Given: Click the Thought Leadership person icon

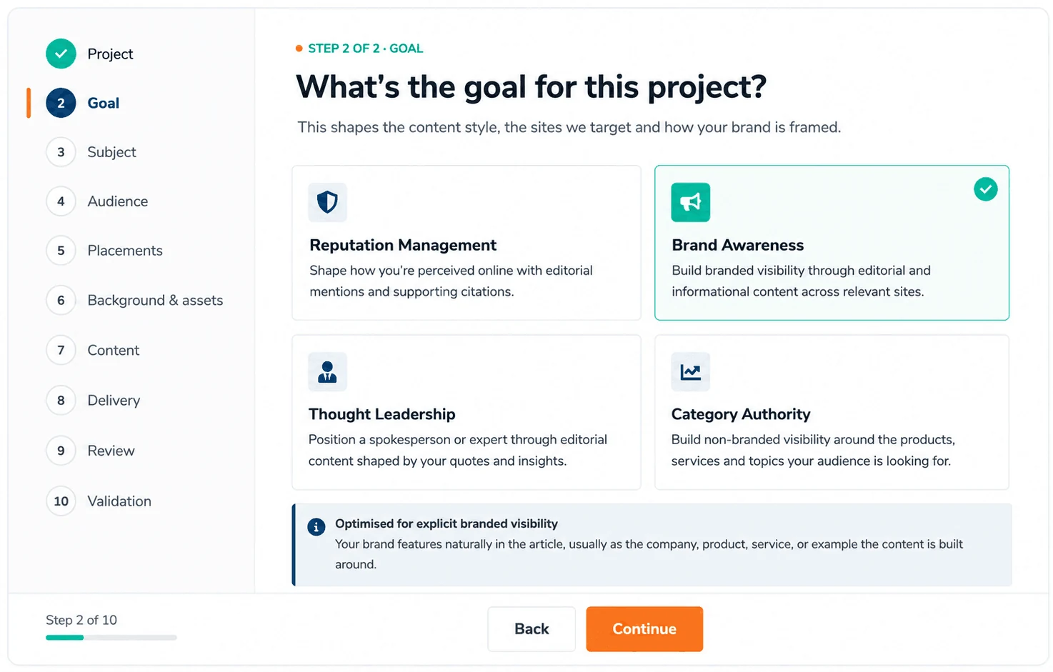Looking at the screenshot, I should 327,371.
